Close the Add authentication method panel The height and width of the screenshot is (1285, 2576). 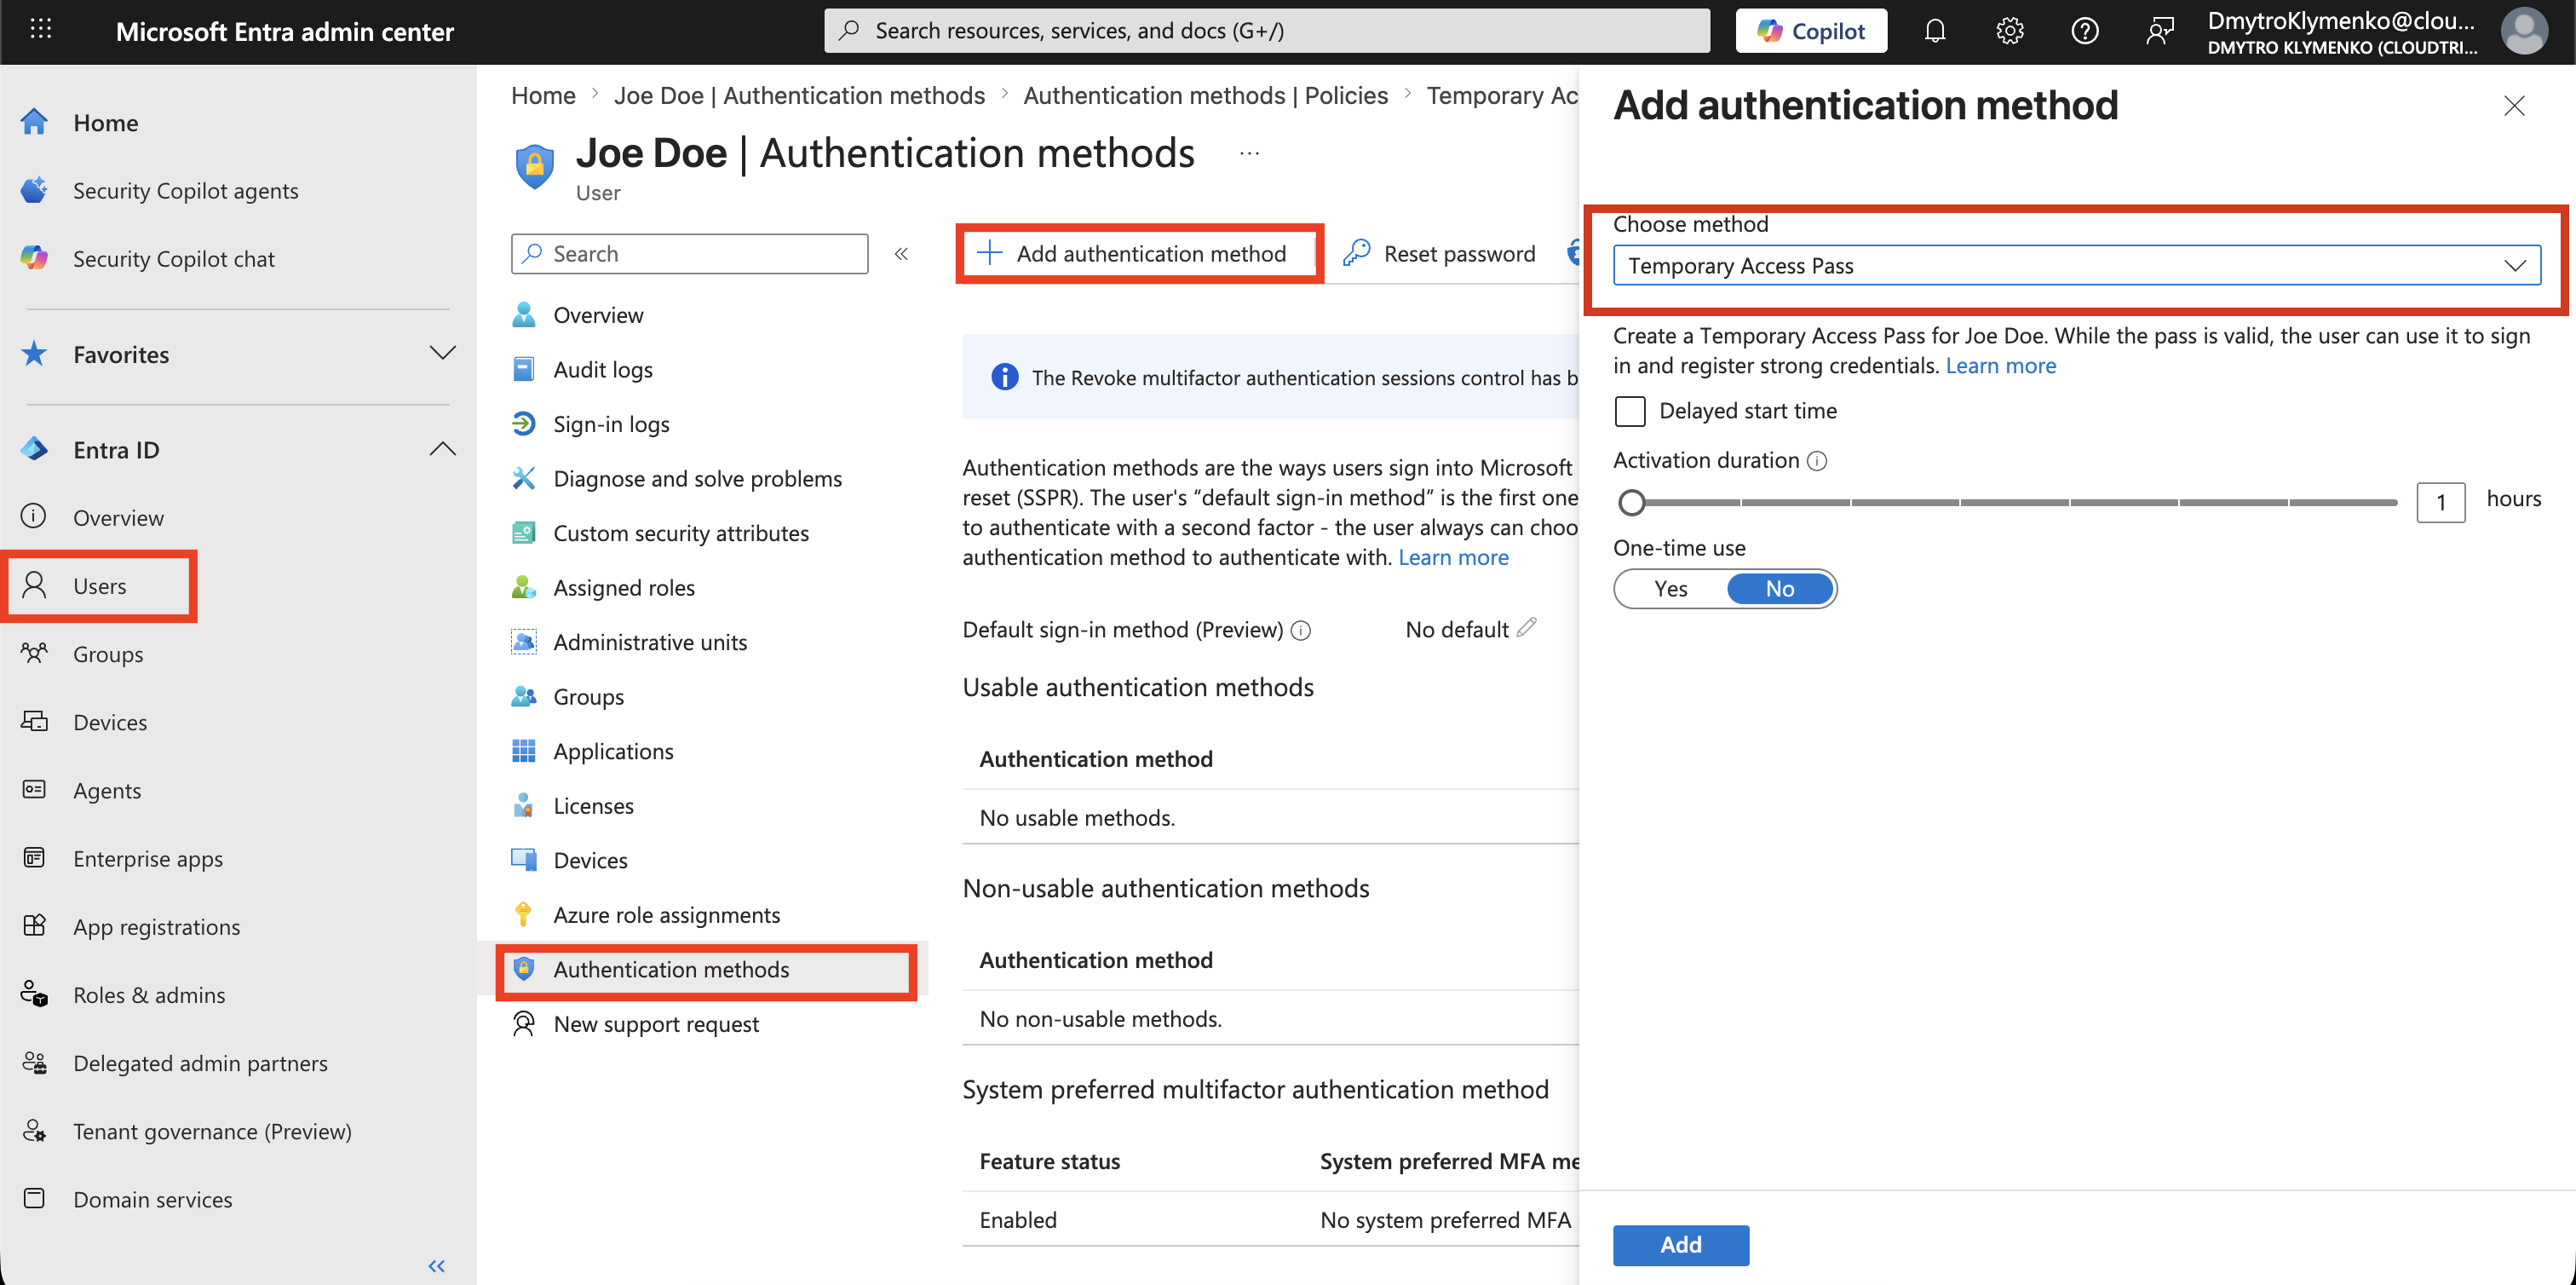2514,105
